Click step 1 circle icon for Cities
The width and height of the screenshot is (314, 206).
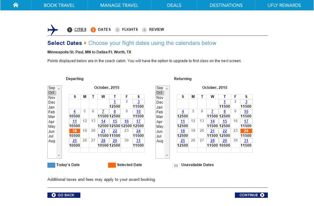[69, 30]
